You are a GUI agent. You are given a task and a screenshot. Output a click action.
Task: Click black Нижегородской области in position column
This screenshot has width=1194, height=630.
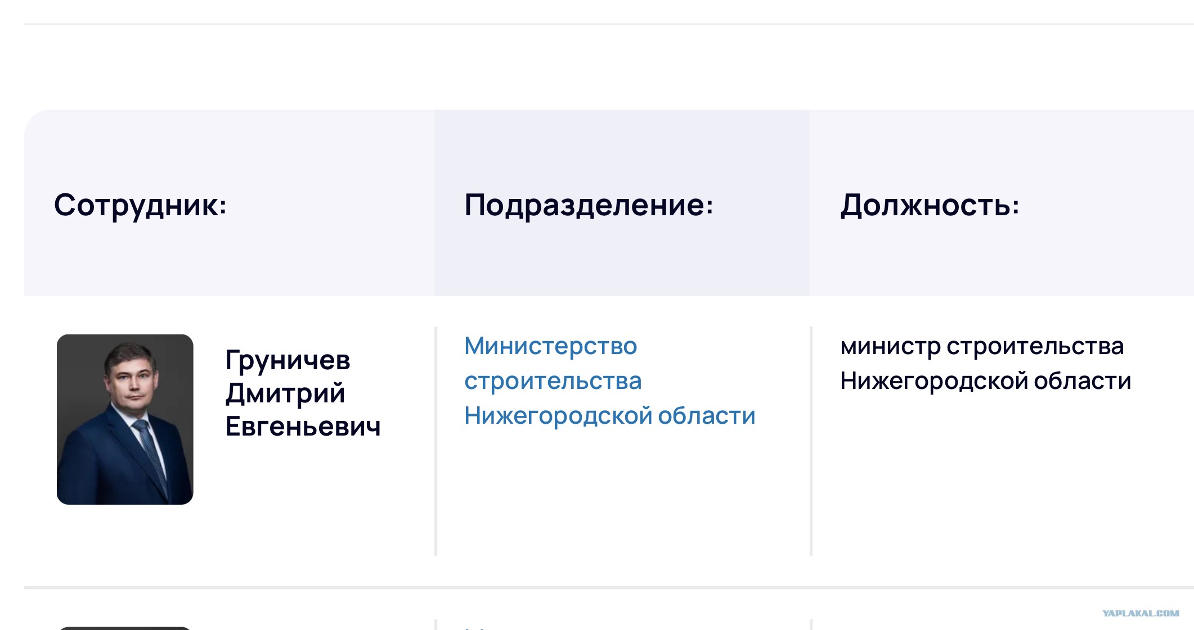[x=985, y=381]
